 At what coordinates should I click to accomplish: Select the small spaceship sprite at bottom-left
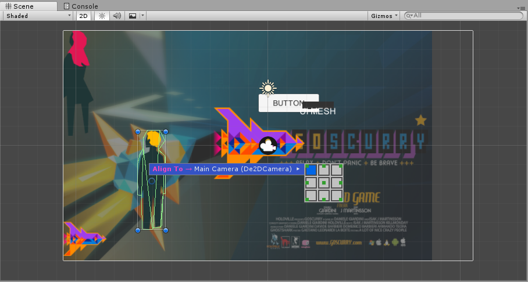(84, 238)
